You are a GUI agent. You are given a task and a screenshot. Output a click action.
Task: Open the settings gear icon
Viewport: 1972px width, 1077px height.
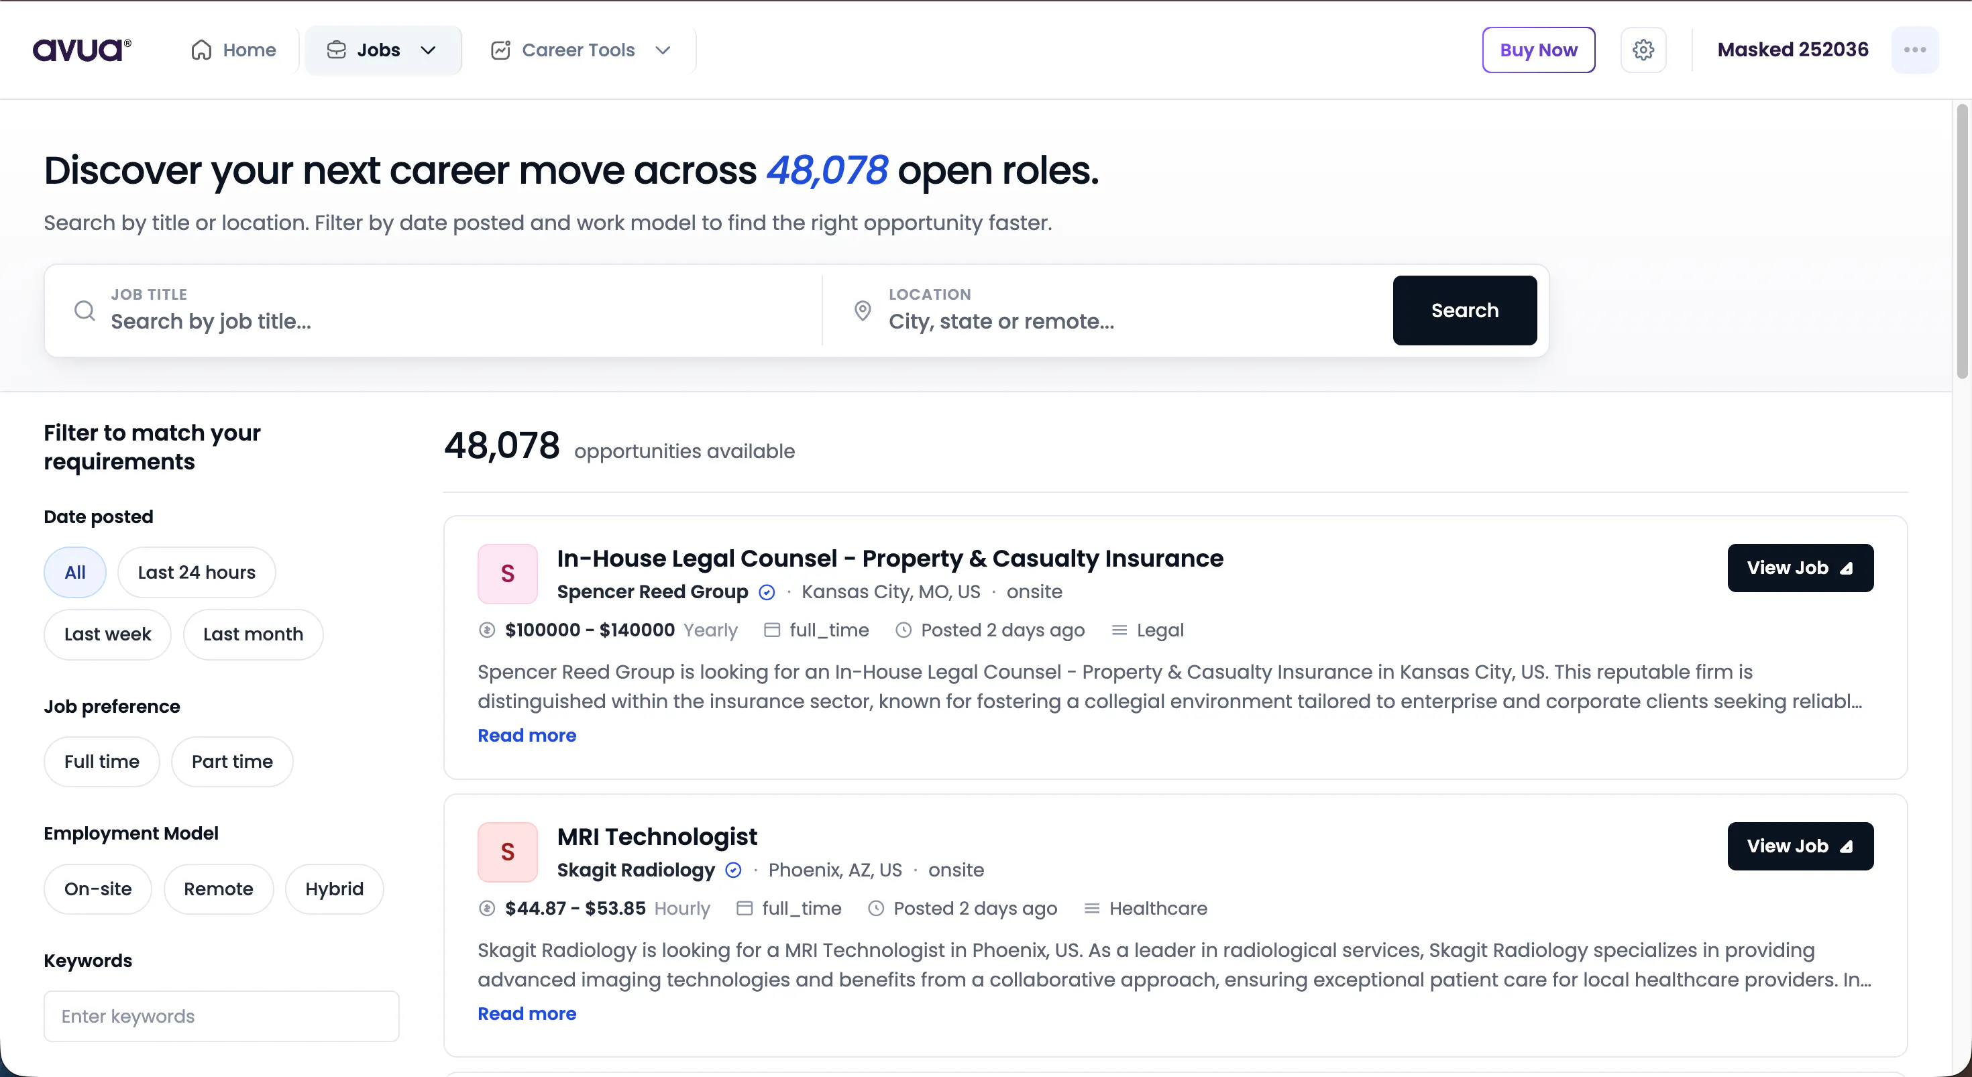[x=1643, y=50]
